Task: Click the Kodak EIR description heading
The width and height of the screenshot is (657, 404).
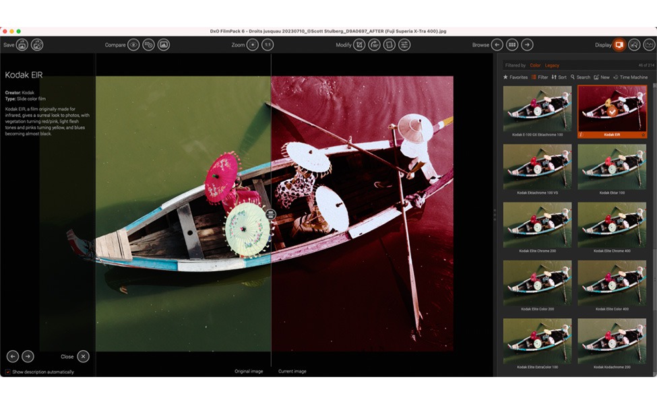Action: 24,75
